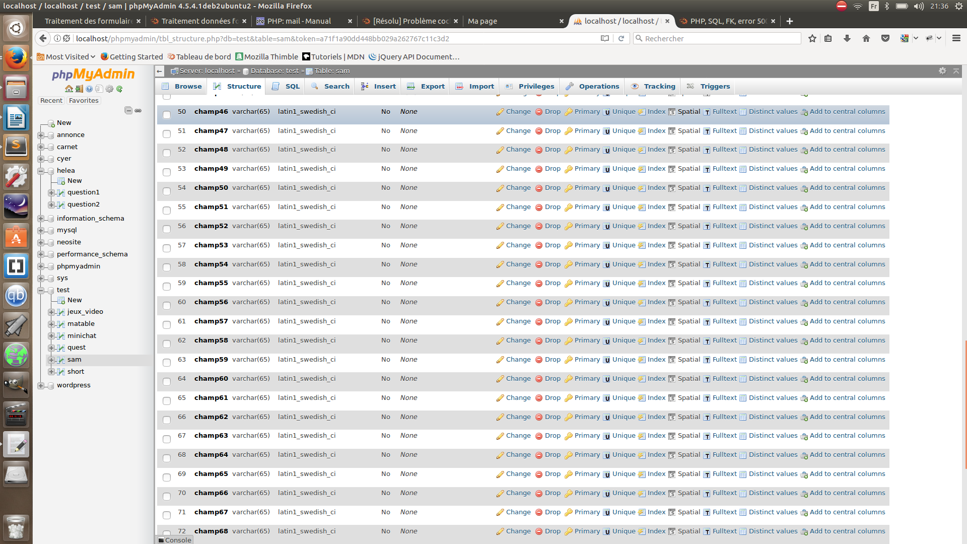The height and width of the screenshot is (544, 967).
Task: Check the checkbox for champ47 row
Action: (x=167, y=133)
